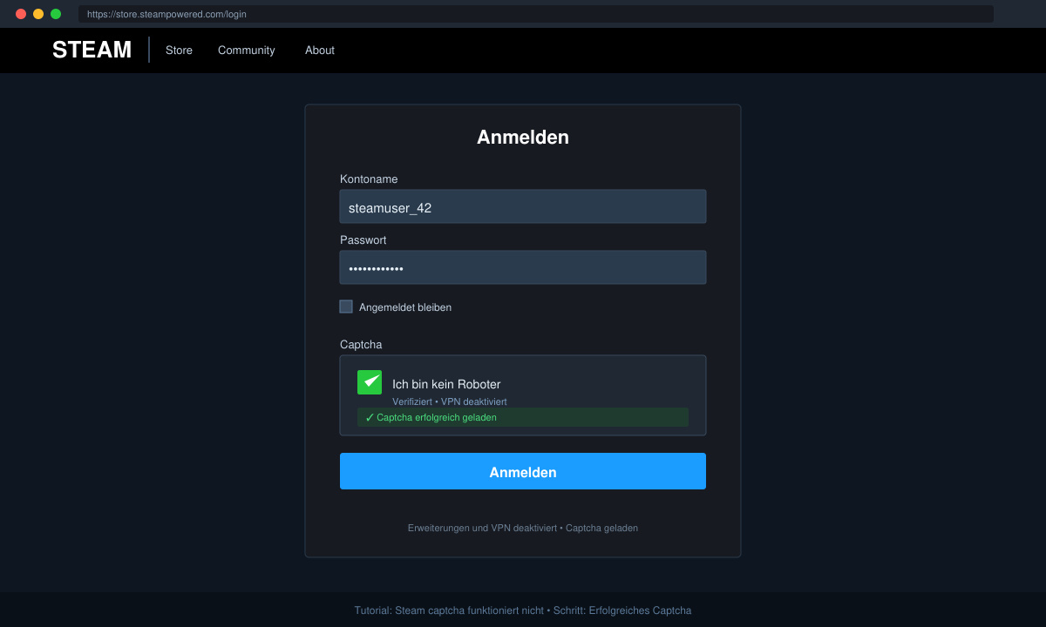1046x627 pixels.
Task: Toggle the Angemeldet bleiben checkbox
Action: (346, 307)
